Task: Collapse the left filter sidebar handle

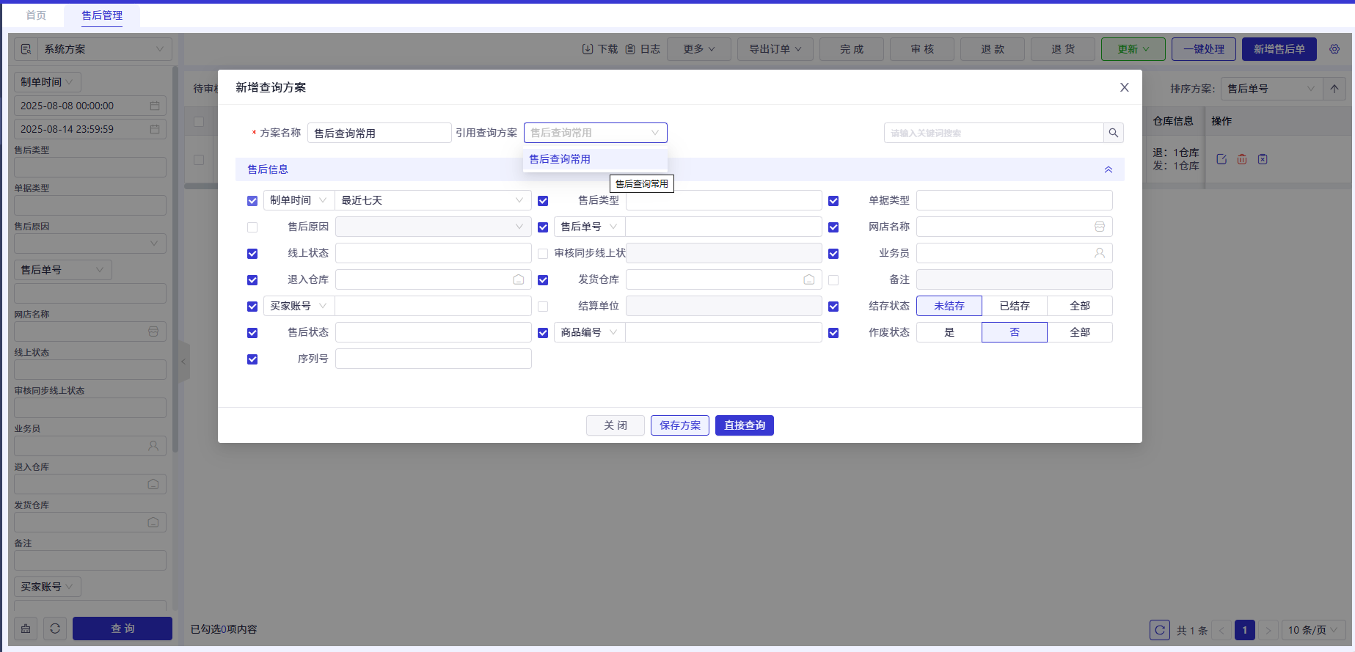Action: click(x=184, y=362)
